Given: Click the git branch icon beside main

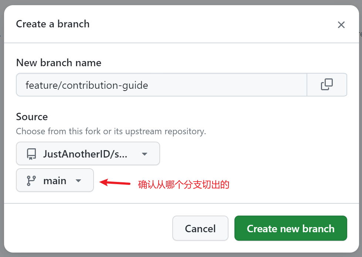Looking at the screenshot, I should tap(31, 180).
